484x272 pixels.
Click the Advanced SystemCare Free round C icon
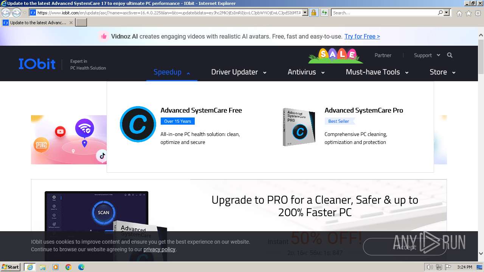(x=138, y=124)
